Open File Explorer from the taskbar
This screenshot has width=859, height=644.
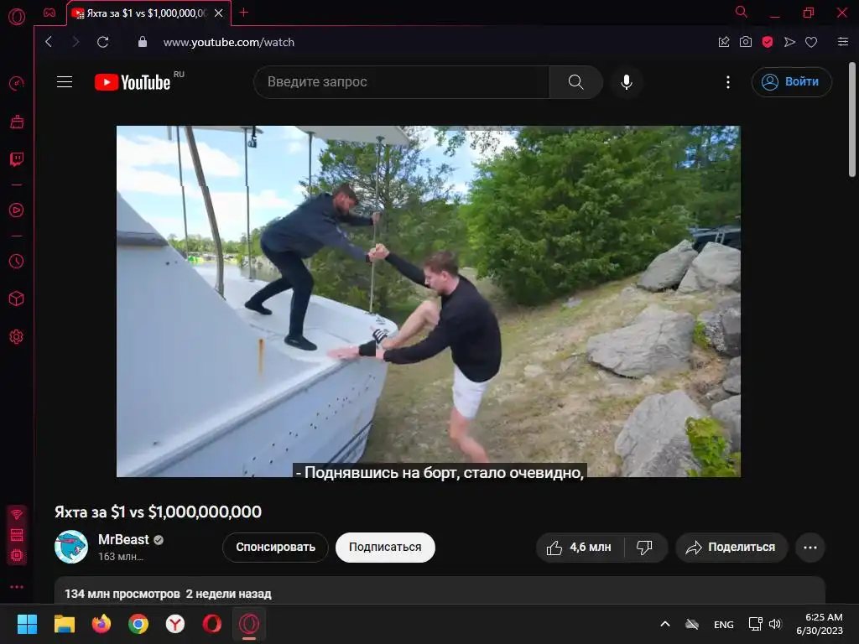click(64, 624)
